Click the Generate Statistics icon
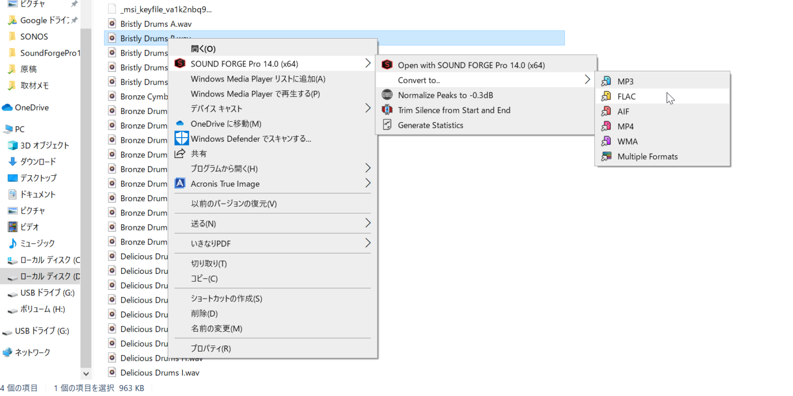 [387, 125]
